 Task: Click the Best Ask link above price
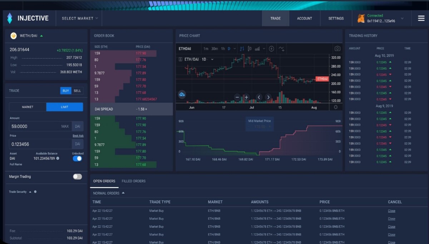pos(78,136)
